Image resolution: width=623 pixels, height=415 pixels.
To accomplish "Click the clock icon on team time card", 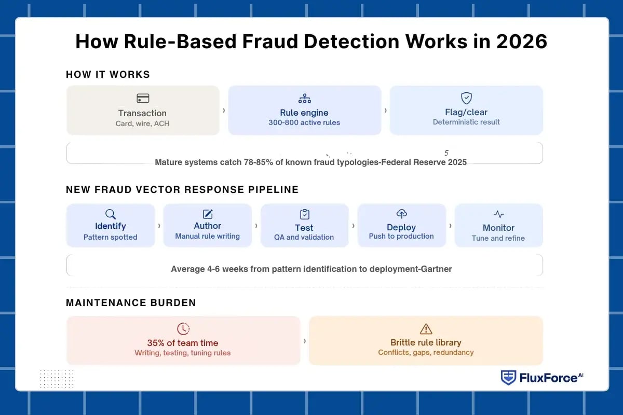I will click(x=183, y=328).
